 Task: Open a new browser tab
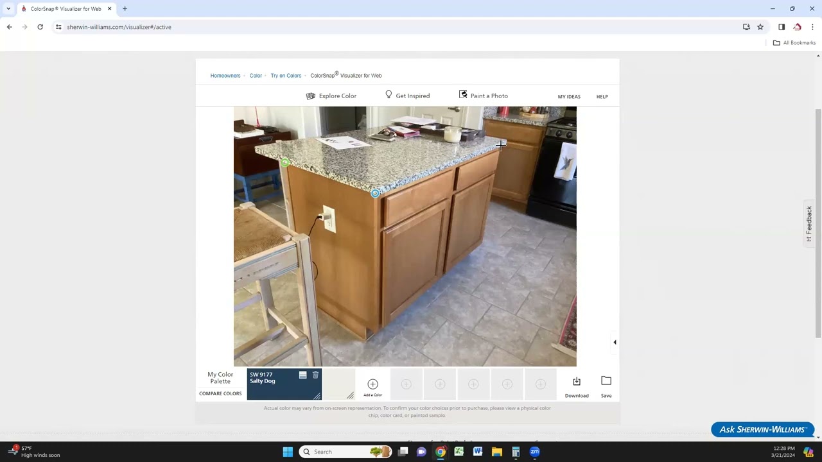[x=125, y=9]
